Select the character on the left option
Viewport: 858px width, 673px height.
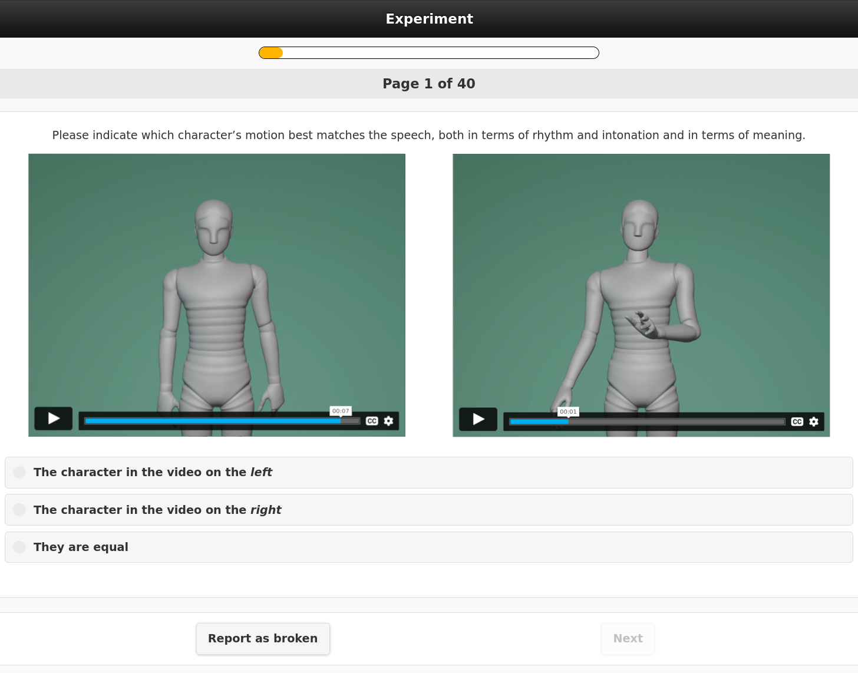coord(429,473)
